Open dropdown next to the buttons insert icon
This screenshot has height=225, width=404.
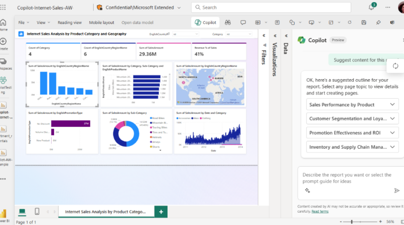pyautogui.click(x=319, y=22)
